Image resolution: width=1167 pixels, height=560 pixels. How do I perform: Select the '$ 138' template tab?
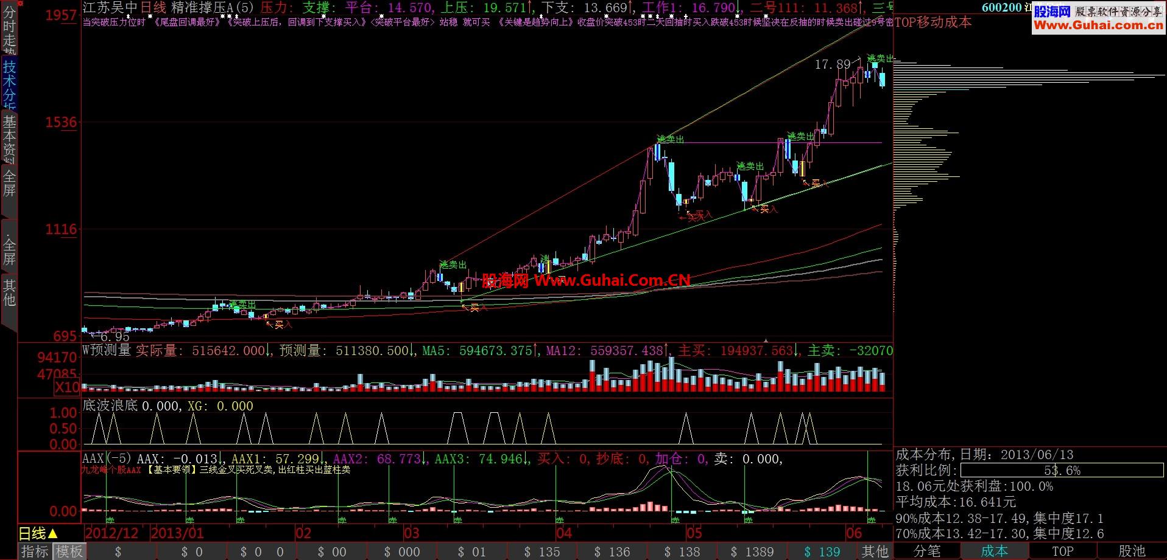pos(682,552)
